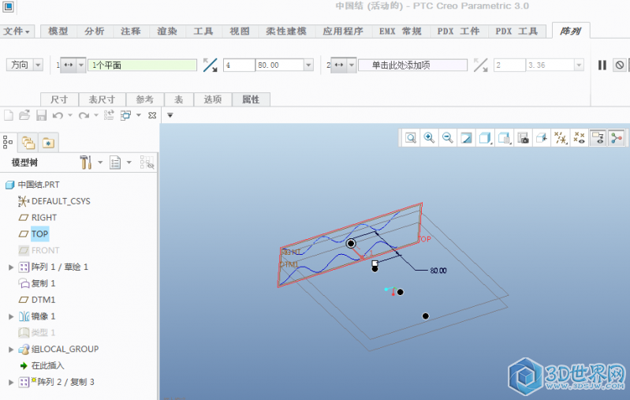Switch to the 柔性建模 ribbon tab
The width and height of the screenshot is (630, 400).
[286, 31]
